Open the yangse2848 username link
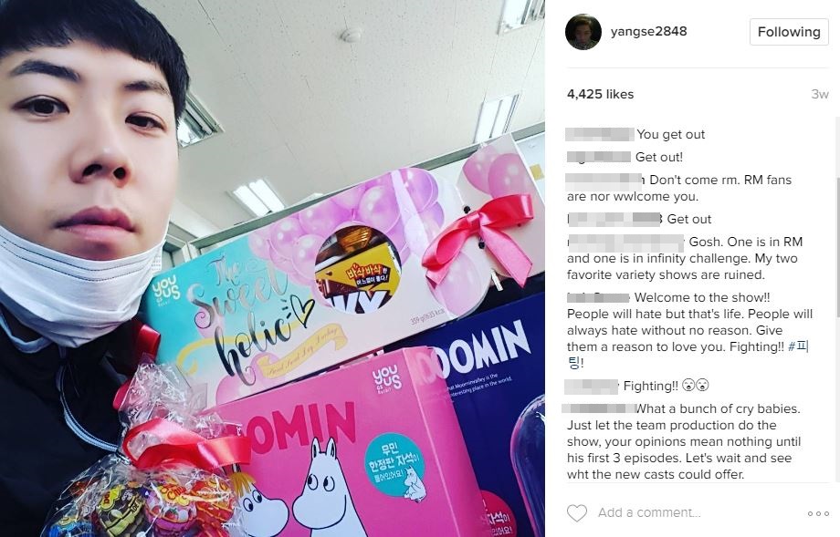 [x=648, y=32]
